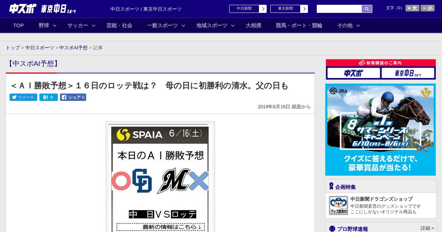Click the 中日スポーツ / 東京中日スポーツ header text
Screen dimensions: 442x232
(x=146, y=9)
